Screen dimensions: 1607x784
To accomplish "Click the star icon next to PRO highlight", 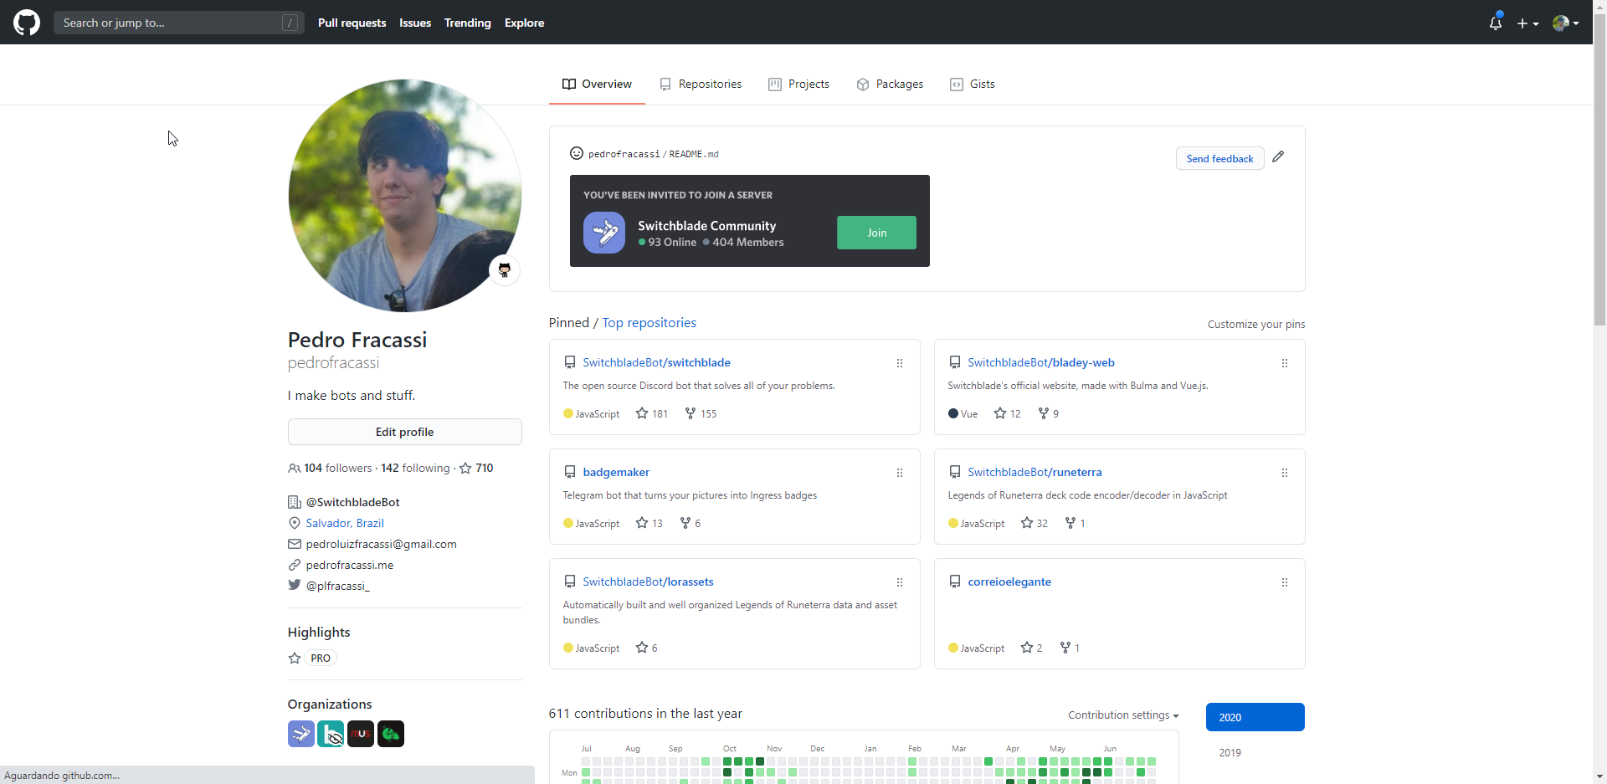I will tap(294, 658).
